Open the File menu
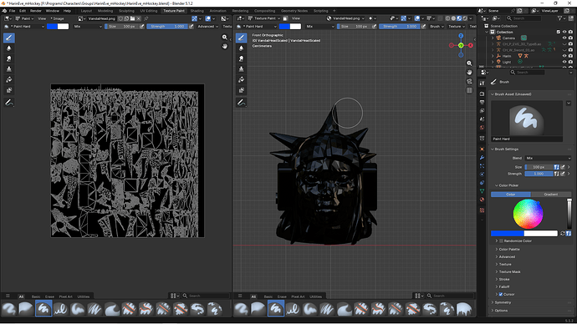 (x=13, y=11)
